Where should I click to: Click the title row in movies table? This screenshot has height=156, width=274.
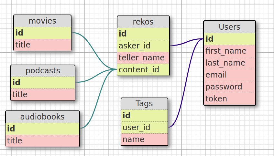(x=42, y=45)
